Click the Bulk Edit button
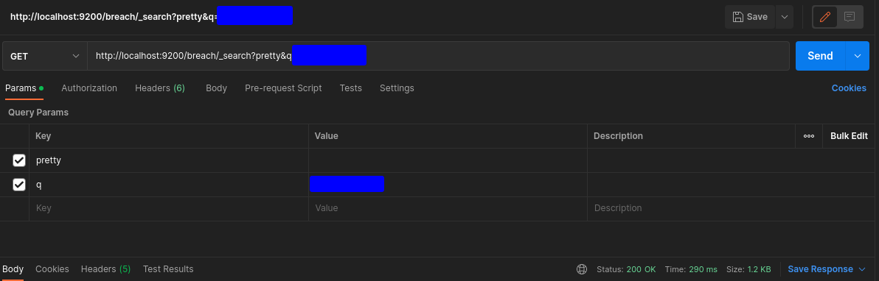The image size is (879, 281). coord(849,136)
